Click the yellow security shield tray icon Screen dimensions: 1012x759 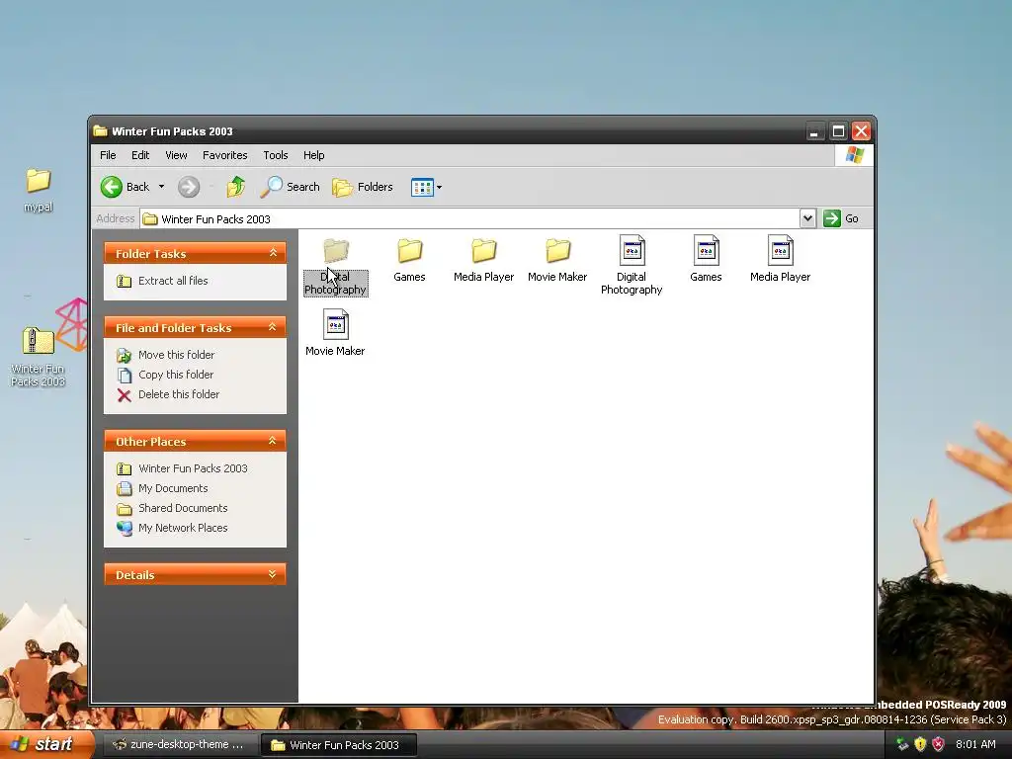coord(920,745)
